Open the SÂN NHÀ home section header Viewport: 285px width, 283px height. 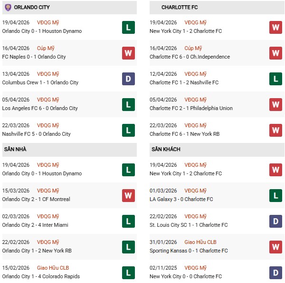(15, 150)
